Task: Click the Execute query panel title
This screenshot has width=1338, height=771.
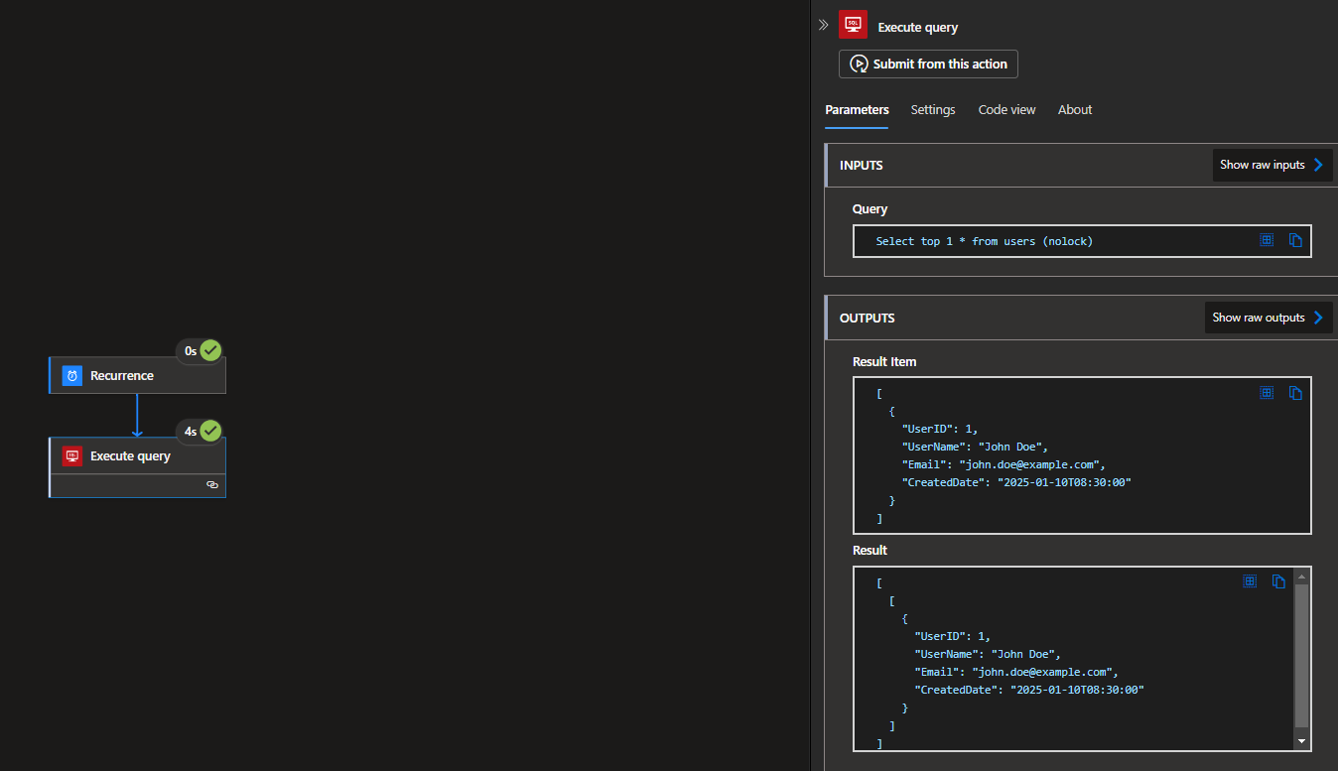Action: [x=918, y=28]
